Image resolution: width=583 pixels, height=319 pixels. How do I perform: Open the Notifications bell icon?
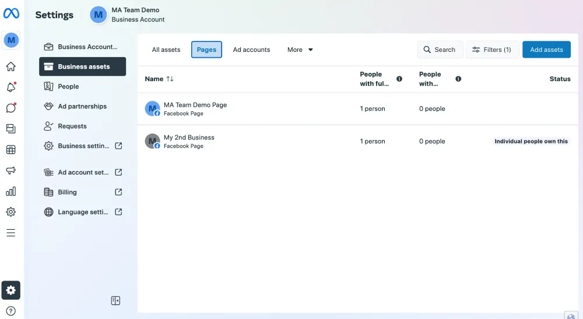[x=10, y=87]
